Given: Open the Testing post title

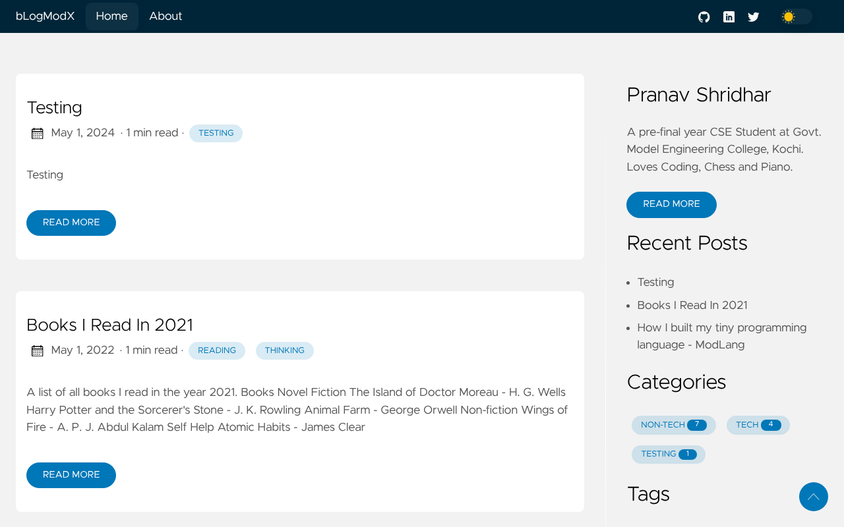Looking at the screenshot, I should [54, 108].
